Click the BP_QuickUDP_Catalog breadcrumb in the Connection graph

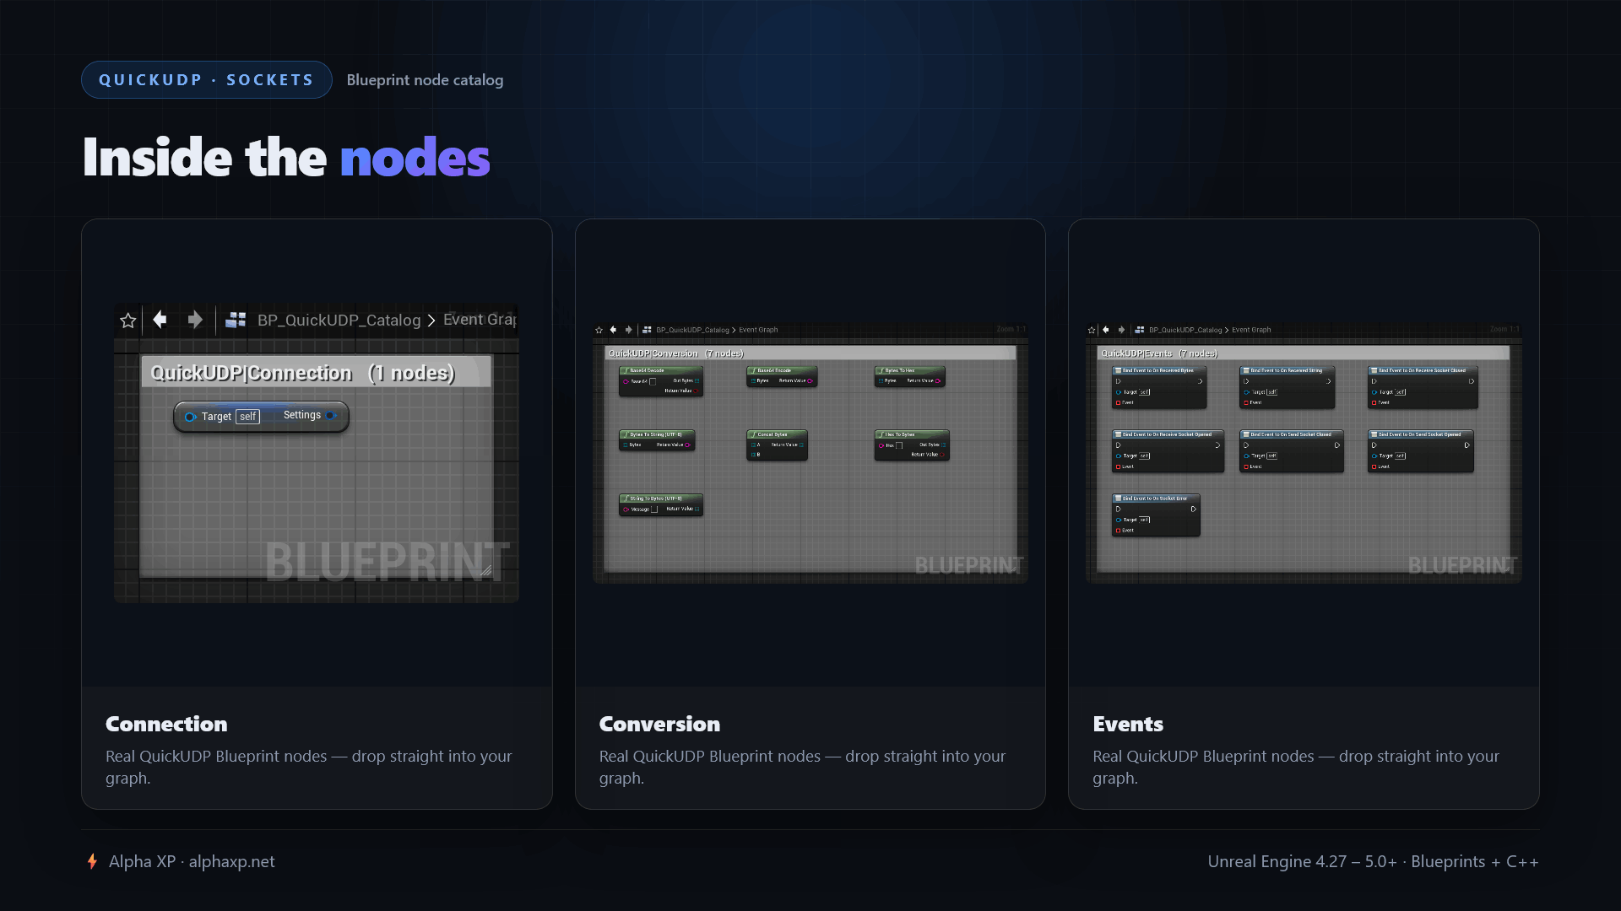339,321
